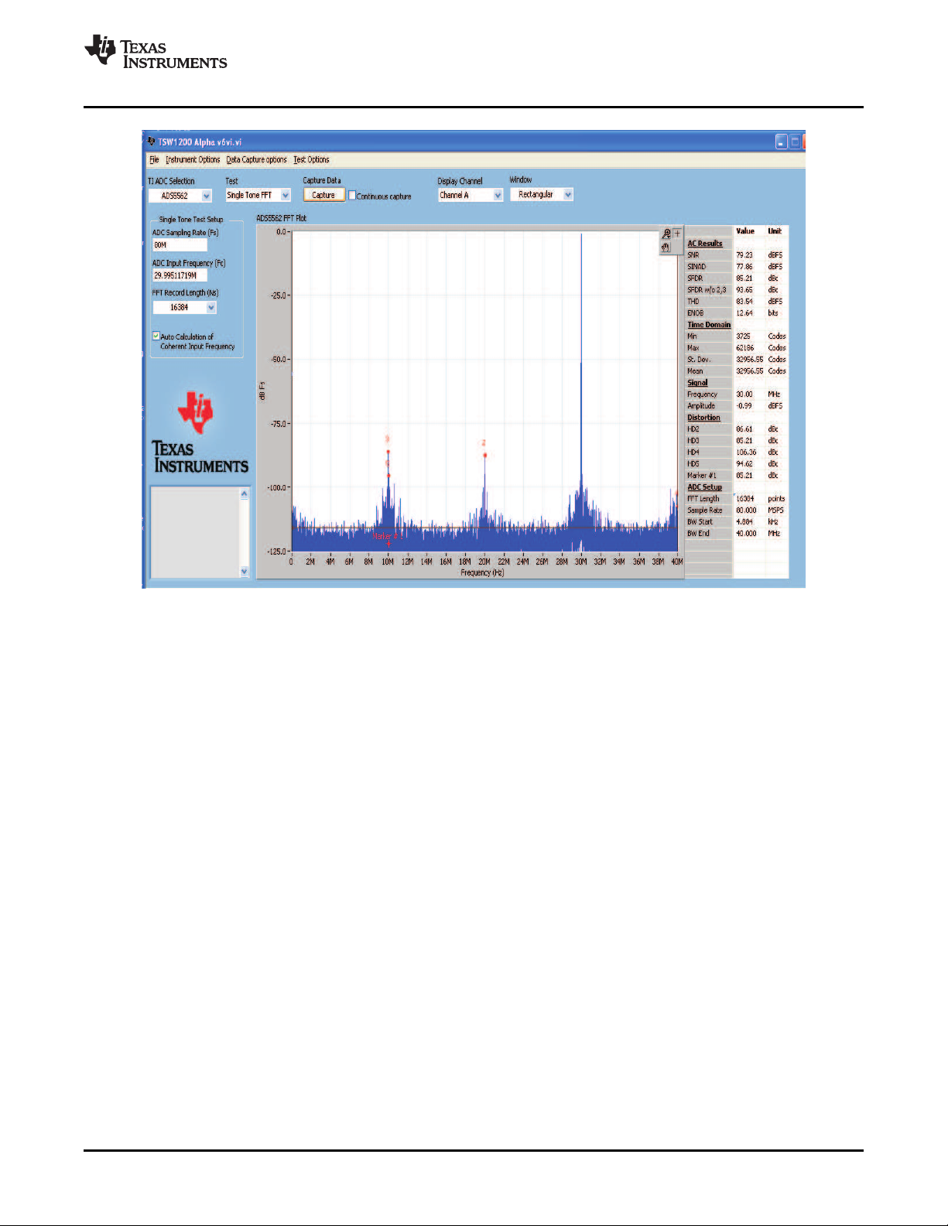This screenshot has height=1226, width=948.
Task: Minimize the TSW1200 window
Action: [782, 142]
